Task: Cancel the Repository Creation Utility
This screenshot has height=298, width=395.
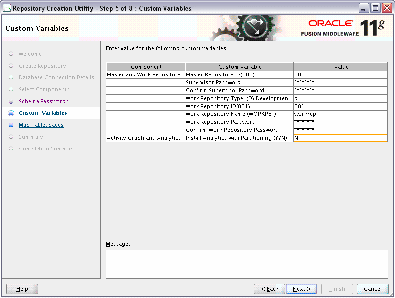Action: click(x=373, y=289)
